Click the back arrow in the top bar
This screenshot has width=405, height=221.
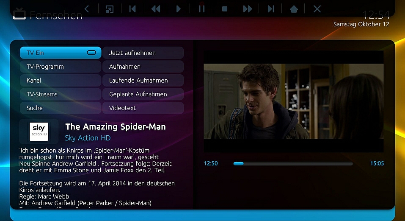87,9
